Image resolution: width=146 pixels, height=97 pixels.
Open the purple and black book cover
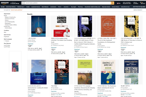coord(85,26)
